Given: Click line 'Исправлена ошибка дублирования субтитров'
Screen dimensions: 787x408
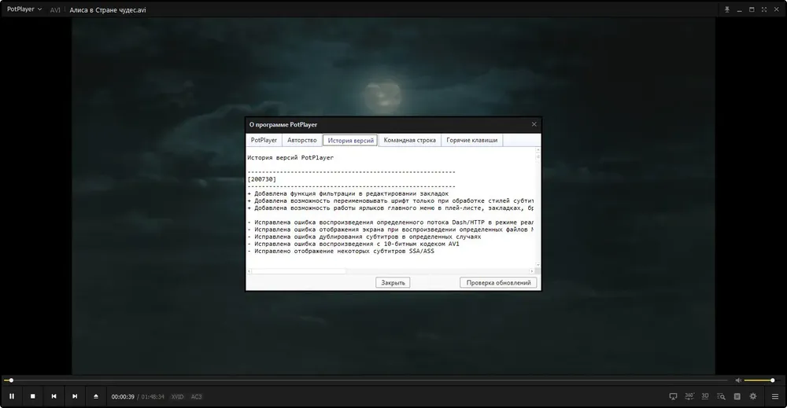Looking at the screenshot, I should point(364,237).
